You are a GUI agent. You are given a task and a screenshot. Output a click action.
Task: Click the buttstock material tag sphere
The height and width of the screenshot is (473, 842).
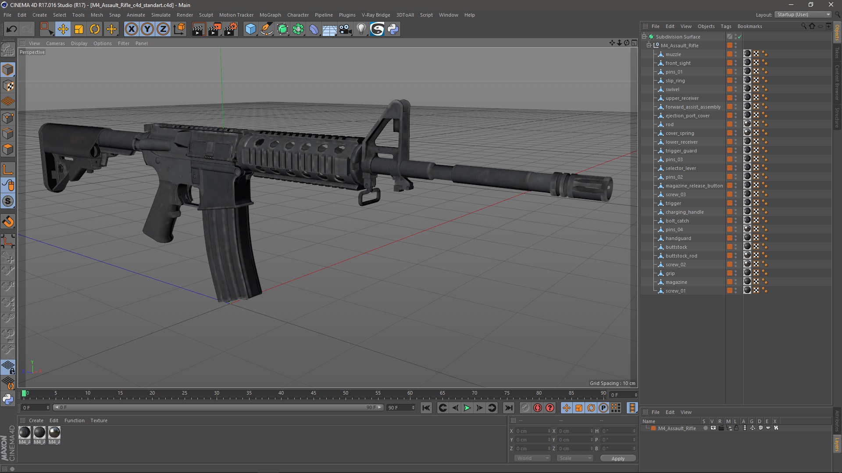click(747, 247)
